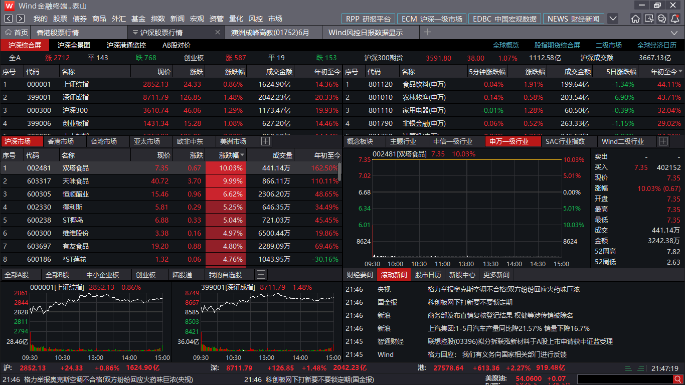Open the 宏观 menu

coord(197,19)
